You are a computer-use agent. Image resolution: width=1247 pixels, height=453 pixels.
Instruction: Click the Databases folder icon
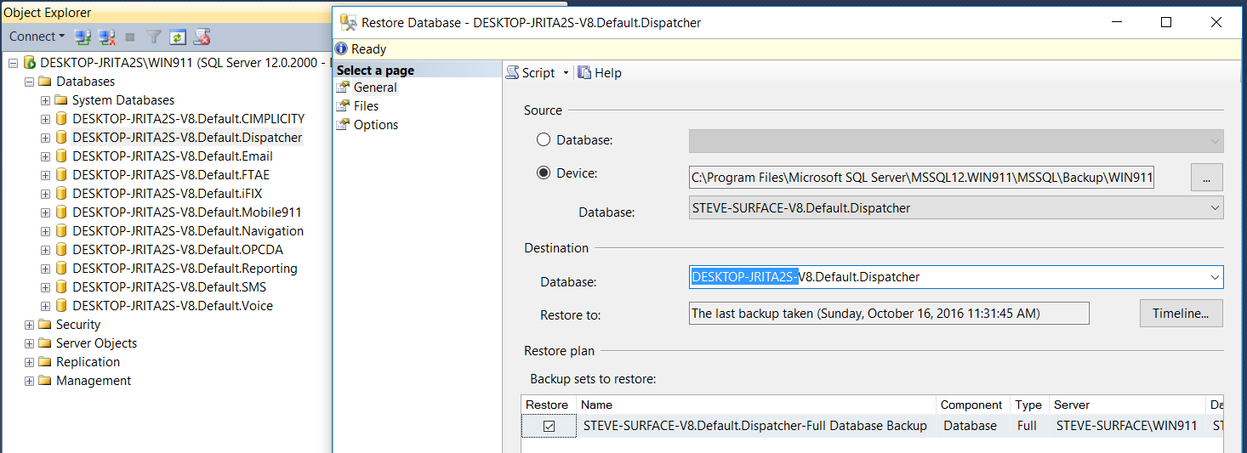[x=46, y=82]
